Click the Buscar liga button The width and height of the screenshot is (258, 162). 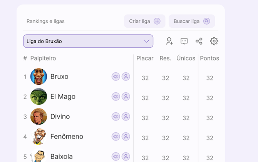click(191, 21)
